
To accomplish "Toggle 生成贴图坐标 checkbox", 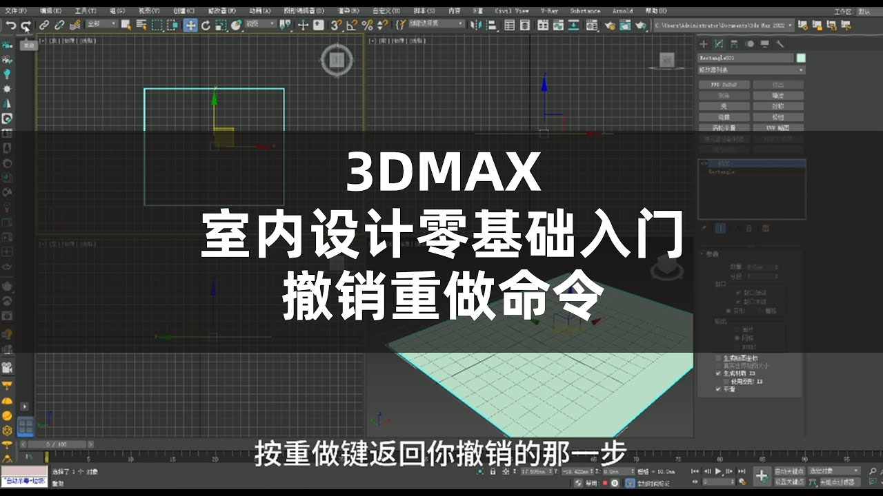I will click(718, 358).
